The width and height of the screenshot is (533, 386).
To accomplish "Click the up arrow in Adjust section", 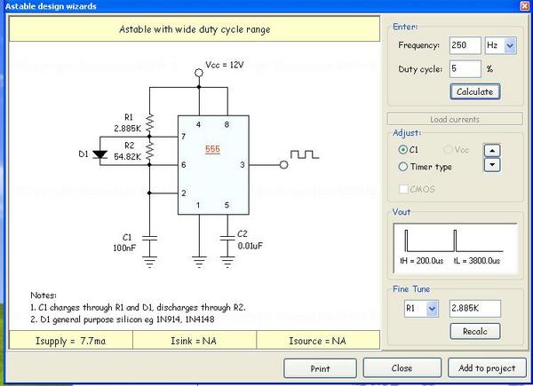I will click(x=490, y=149).
